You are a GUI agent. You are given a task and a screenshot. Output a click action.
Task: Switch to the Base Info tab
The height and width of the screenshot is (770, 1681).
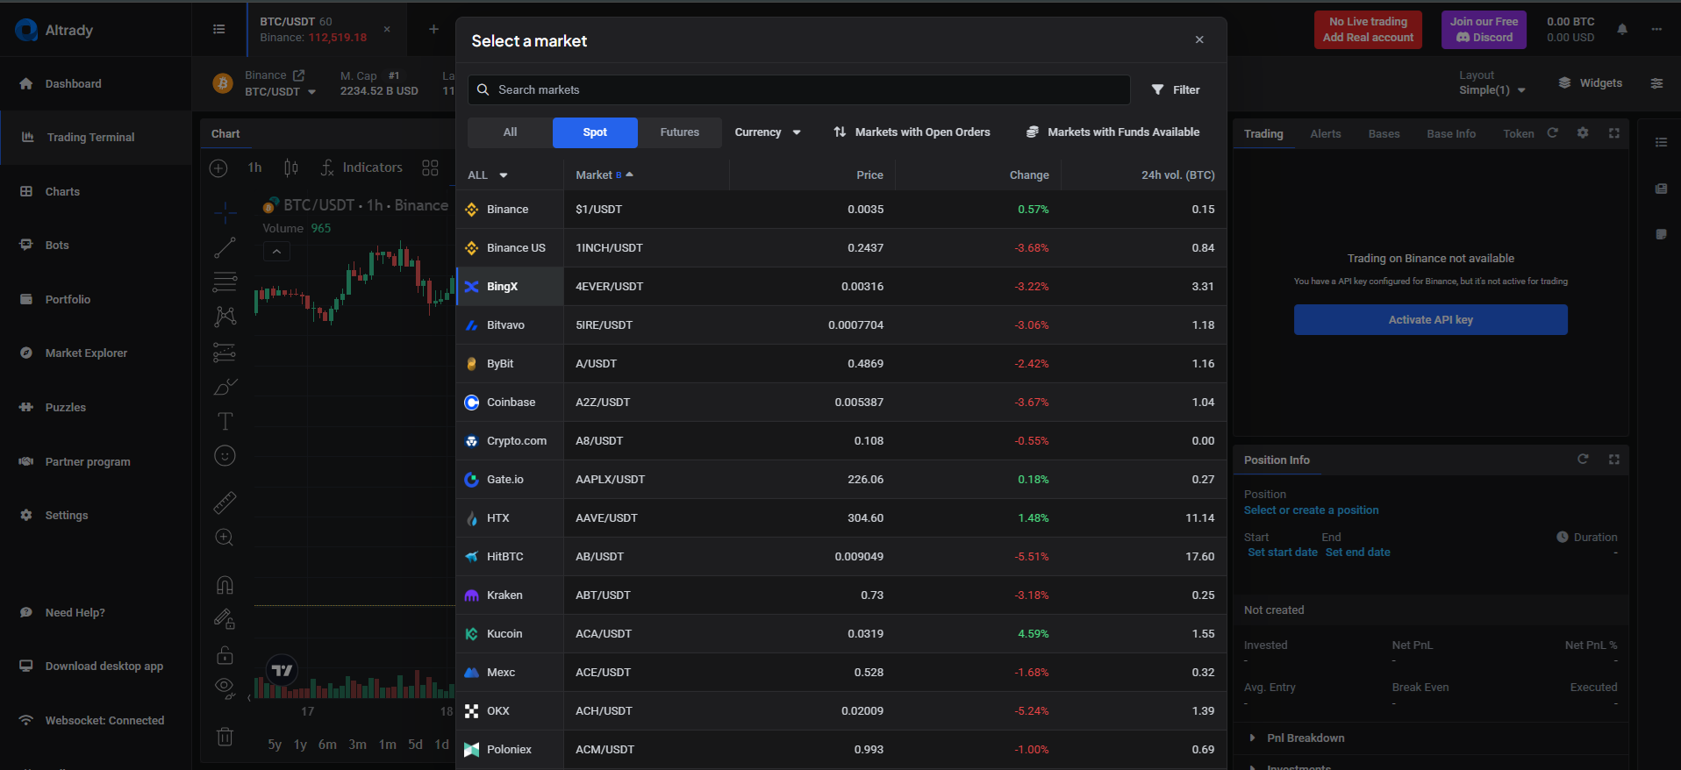pyautogui.click(x=1451, y=134)
